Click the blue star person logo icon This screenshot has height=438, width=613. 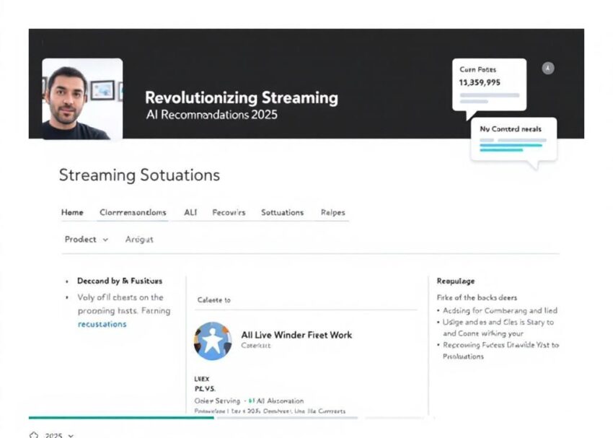pos(213,341)
